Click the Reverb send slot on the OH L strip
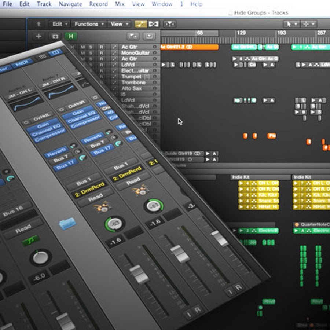This screenshot has width=330, height=330. pyautogui.click(x=56, y=152)
